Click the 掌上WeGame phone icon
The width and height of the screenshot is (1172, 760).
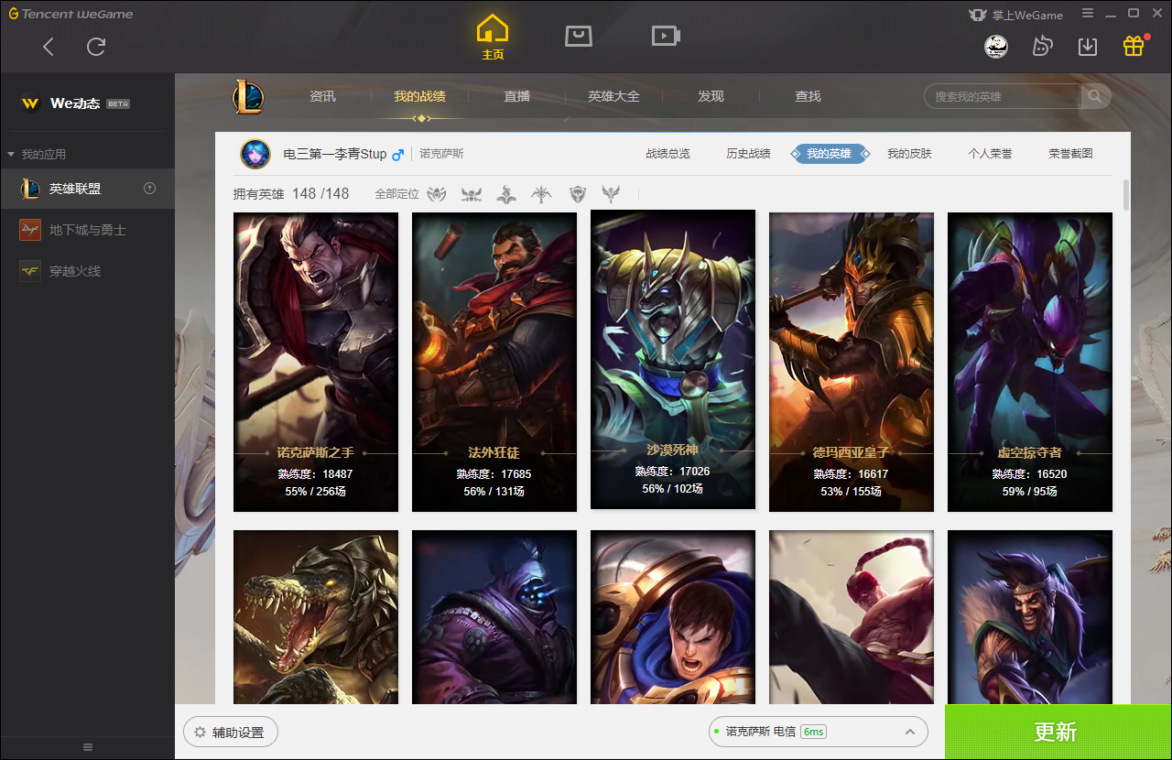978,15
